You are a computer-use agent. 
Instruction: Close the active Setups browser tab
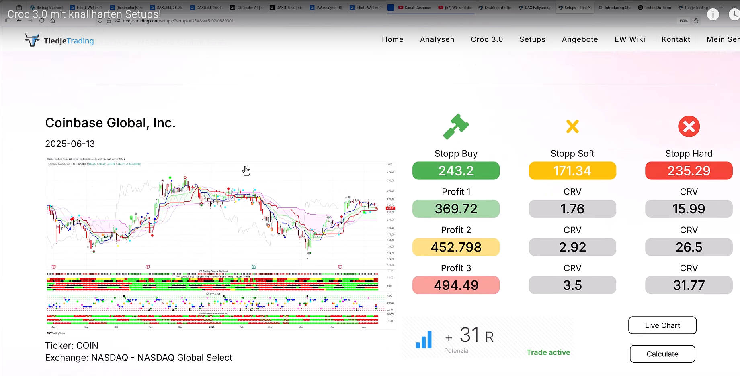[589, 8]
